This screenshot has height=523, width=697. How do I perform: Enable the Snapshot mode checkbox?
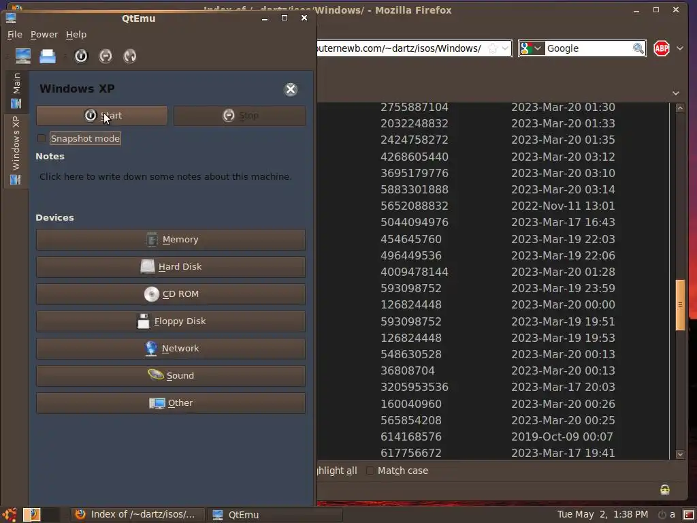click(42, 138)
